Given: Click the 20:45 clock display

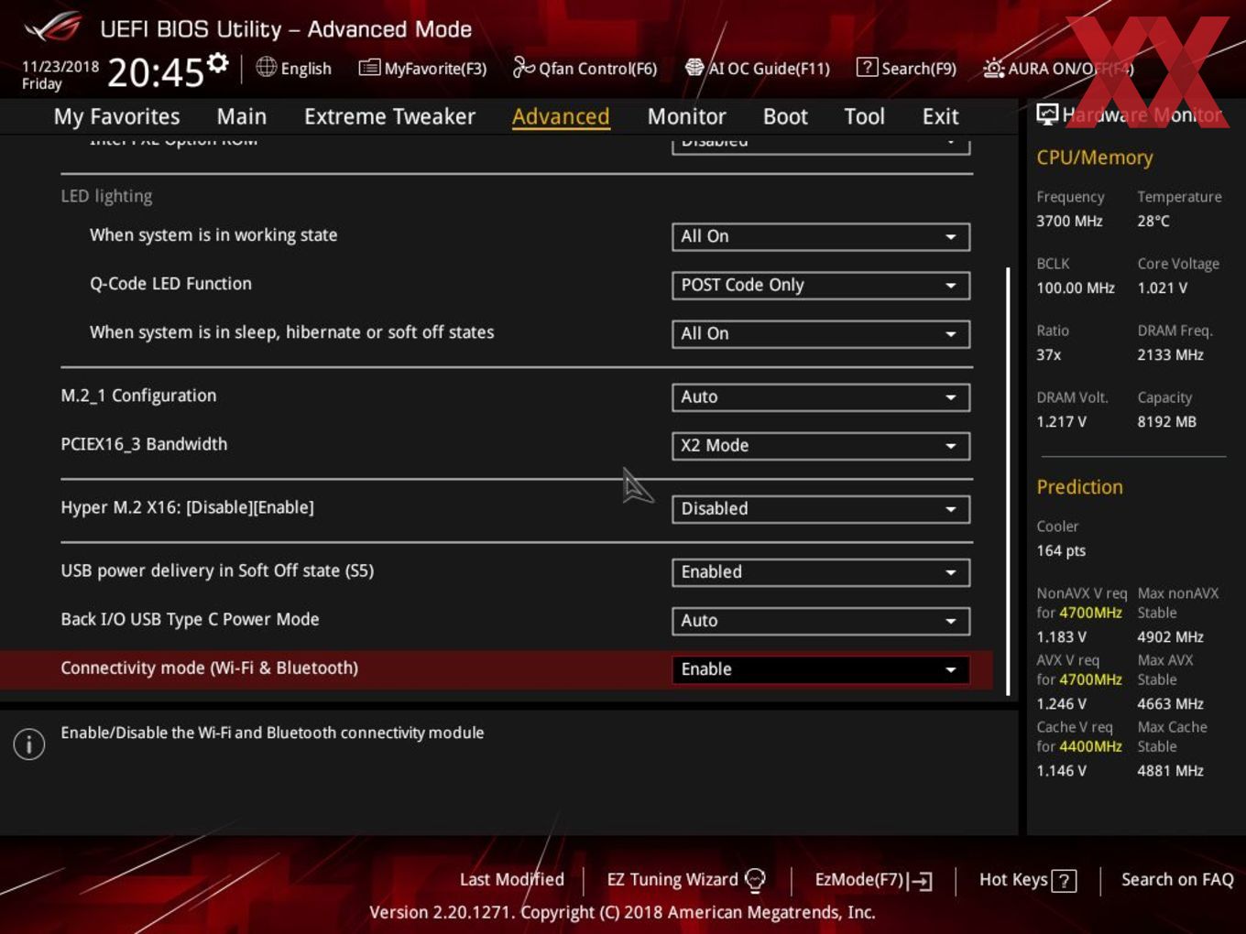Looking at the screenshot, I should [155, 71].
